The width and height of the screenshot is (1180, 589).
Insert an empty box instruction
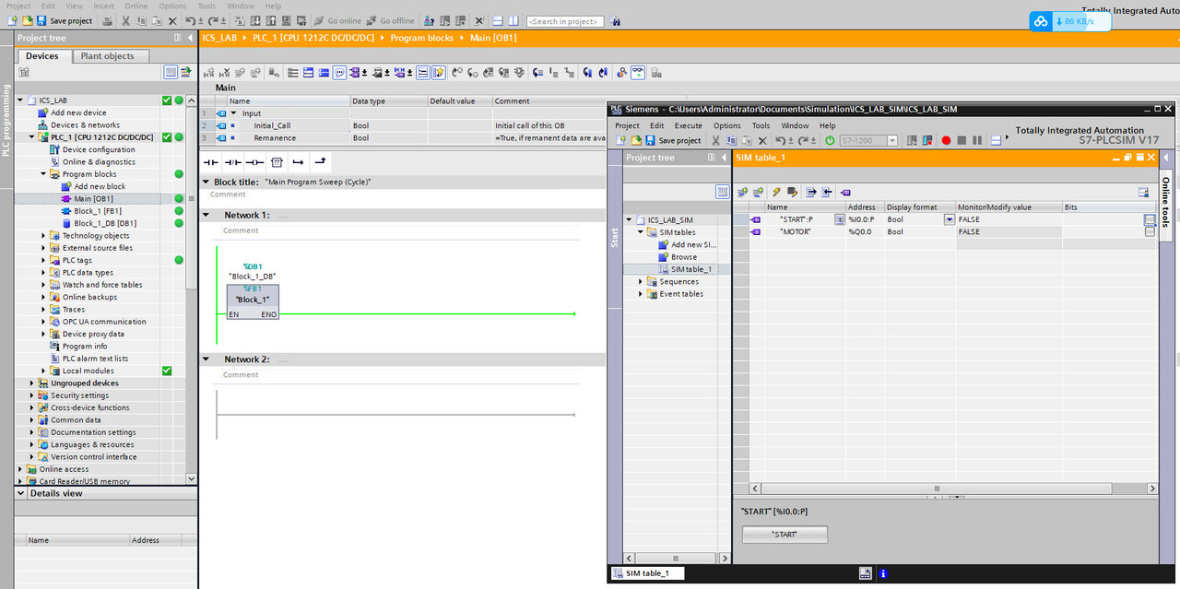coord(277,162)
